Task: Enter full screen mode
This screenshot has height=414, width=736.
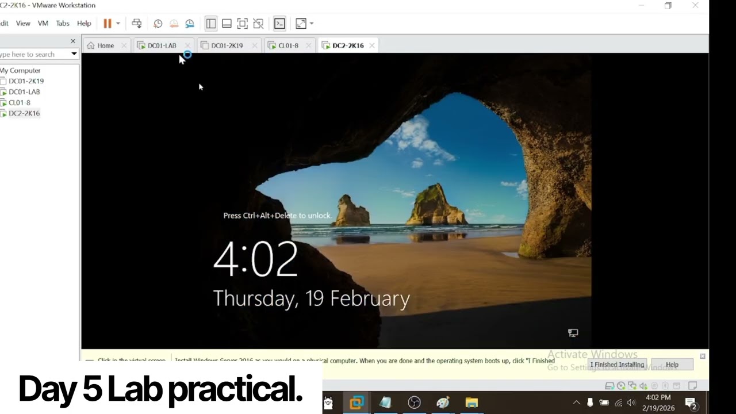Action: 243,24
